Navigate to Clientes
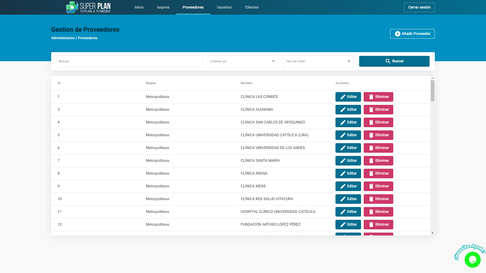The height and width of the screenshot is (273, 486). pyautogui.click(x=252, y=7)
